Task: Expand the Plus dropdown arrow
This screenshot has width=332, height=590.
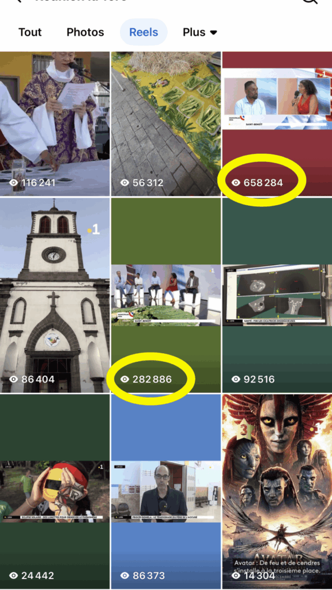Action: (213, 33)
